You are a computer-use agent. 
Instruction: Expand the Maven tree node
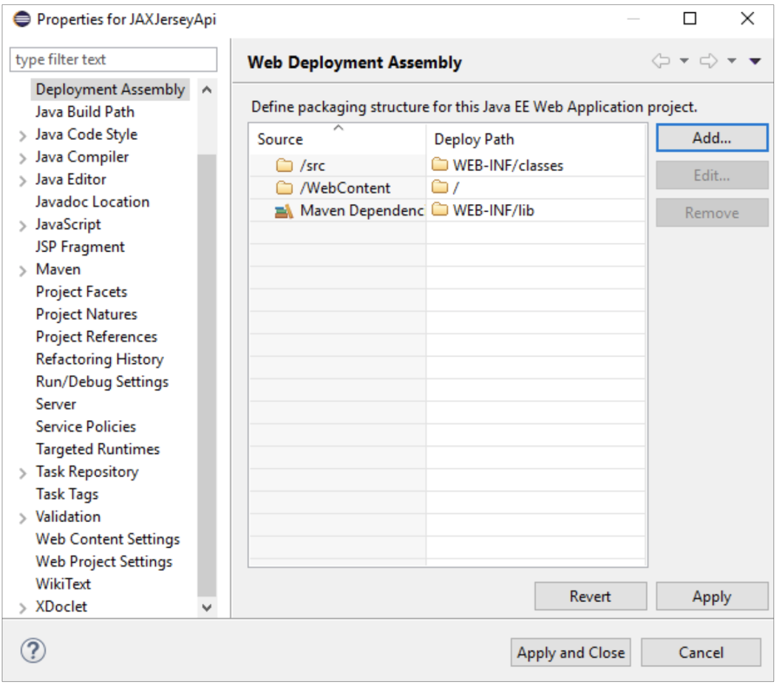coord(22,270)
